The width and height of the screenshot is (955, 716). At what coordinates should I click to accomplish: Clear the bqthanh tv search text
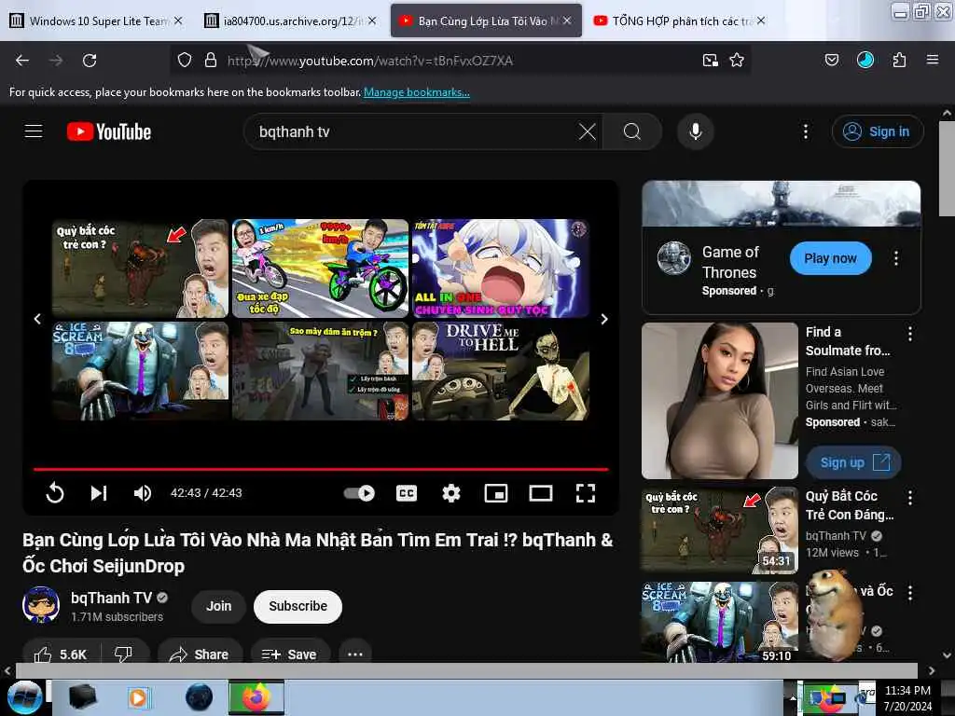pyautogui.click(x=587, y=131)
